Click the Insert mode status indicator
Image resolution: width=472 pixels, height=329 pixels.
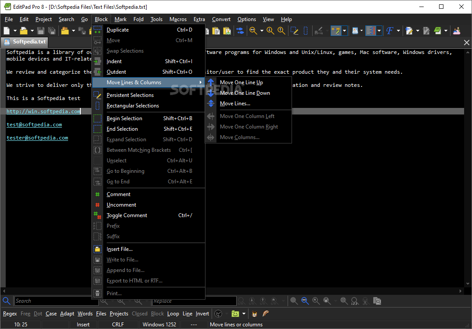83,325
